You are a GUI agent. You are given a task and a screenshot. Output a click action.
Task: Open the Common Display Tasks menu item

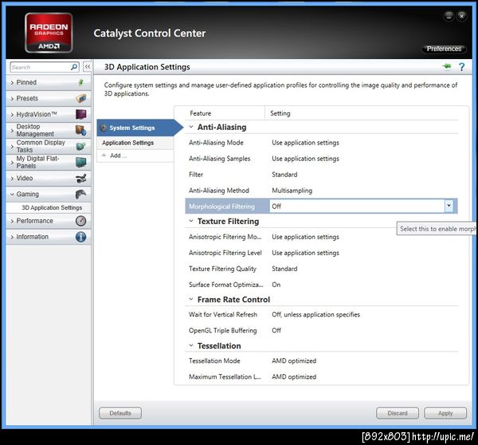(49, 146)
